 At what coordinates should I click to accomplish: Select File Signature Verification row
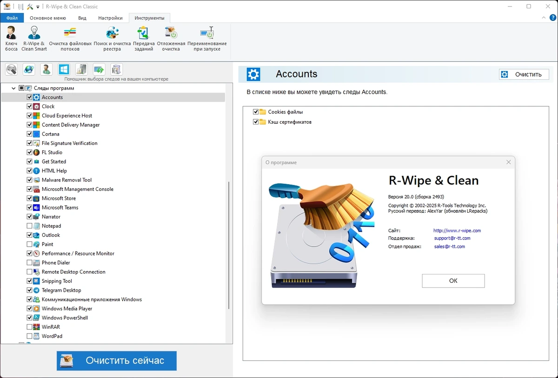click(69, 143)
